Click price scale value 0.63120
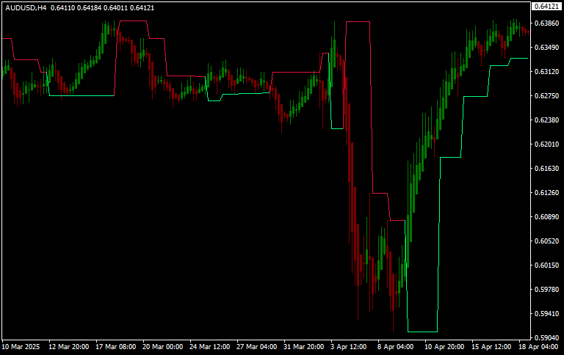564x355 pixels. (x=546, y=71)
